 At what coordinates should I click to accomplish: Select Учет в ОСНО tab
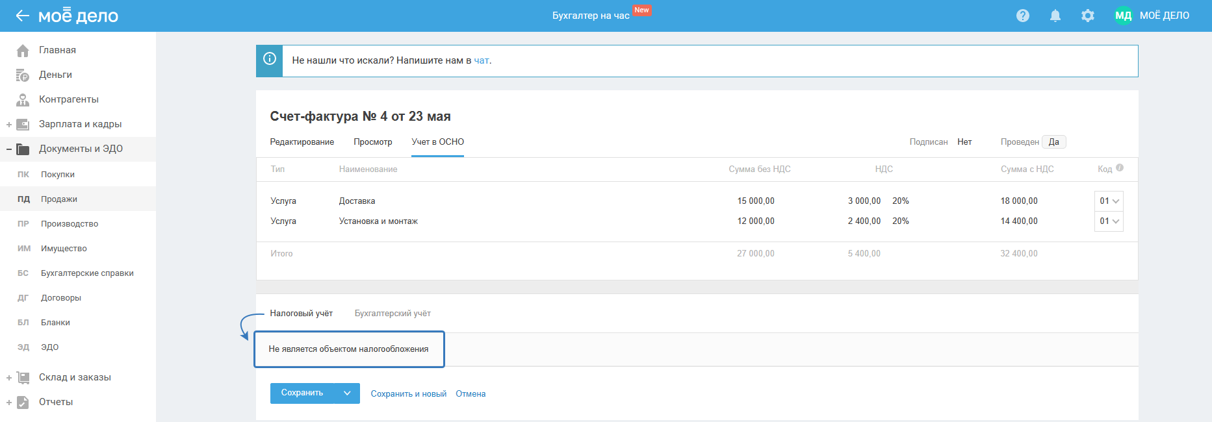click(438, 142)
